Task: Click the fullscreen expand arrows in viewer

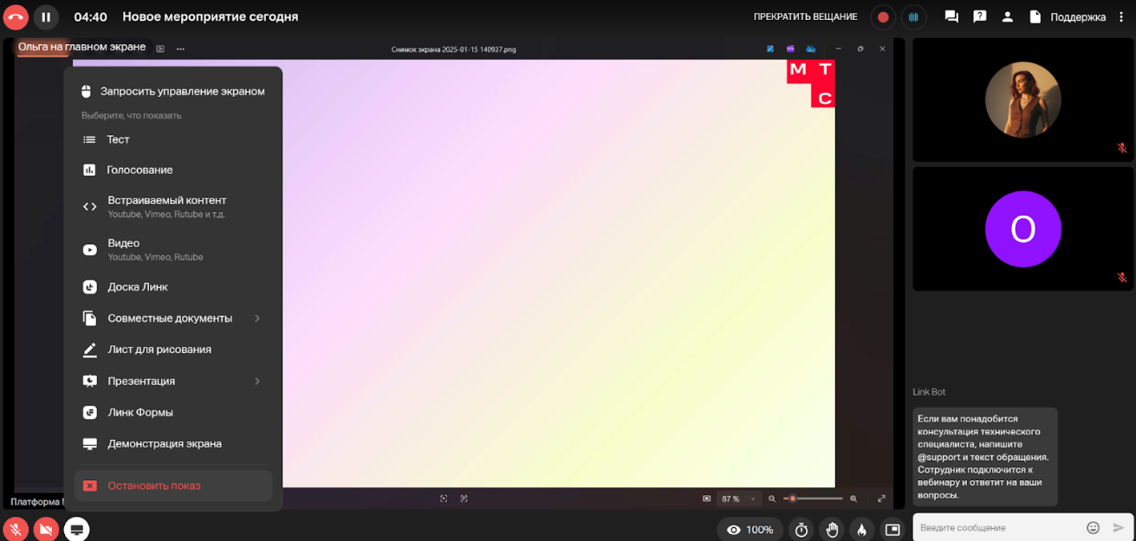Action: click(881, 499)
